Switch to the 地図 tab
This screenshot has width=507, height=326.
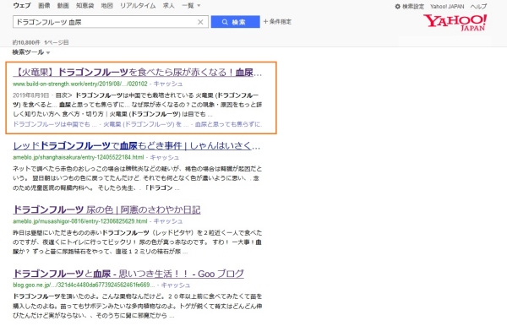106,6
